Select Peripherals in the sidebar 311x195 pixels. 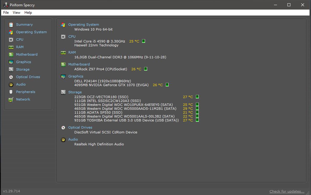point(26,92)
